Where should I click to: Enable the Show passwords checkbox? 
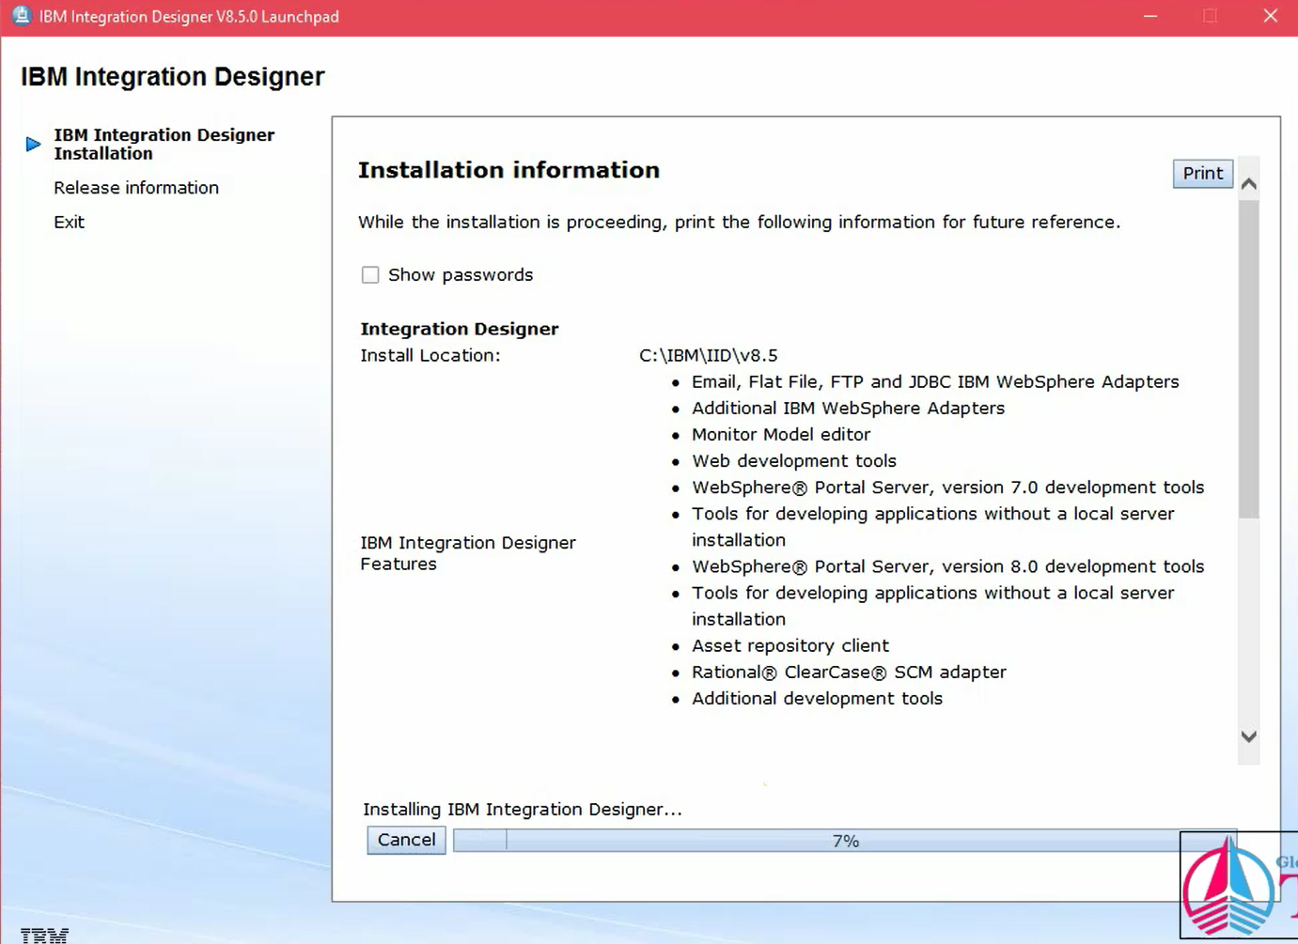click(370, 274)
